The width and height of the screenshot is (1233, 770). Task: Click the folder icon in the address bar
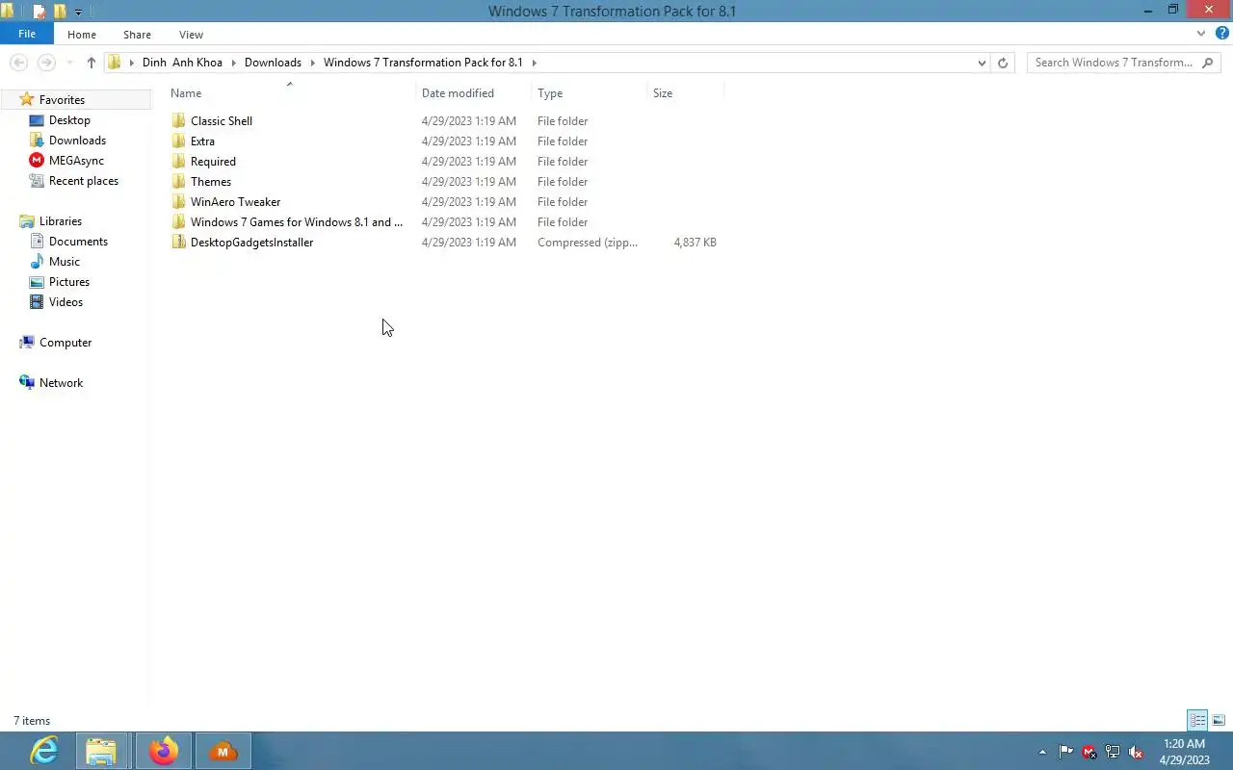click(x=115, y=63)
